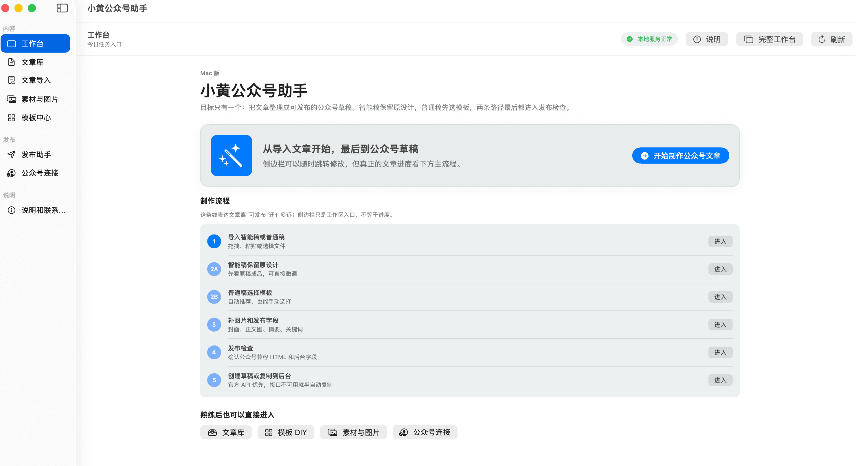Click the 文章导入 search-document icon

(x=12, y=80)
